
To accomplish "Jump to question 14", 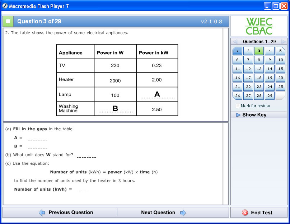I will point(270,69).
